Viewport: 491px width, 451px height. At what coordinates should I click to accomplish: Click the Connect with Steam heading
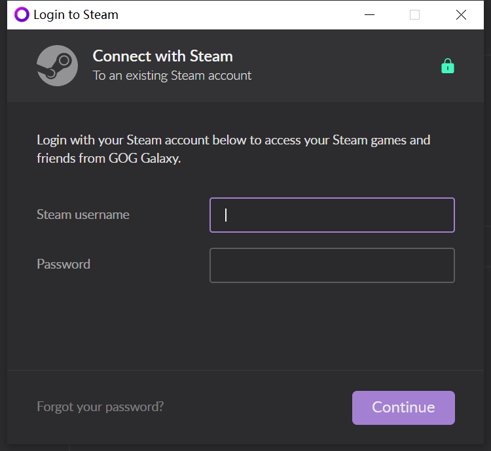[163, 56]
